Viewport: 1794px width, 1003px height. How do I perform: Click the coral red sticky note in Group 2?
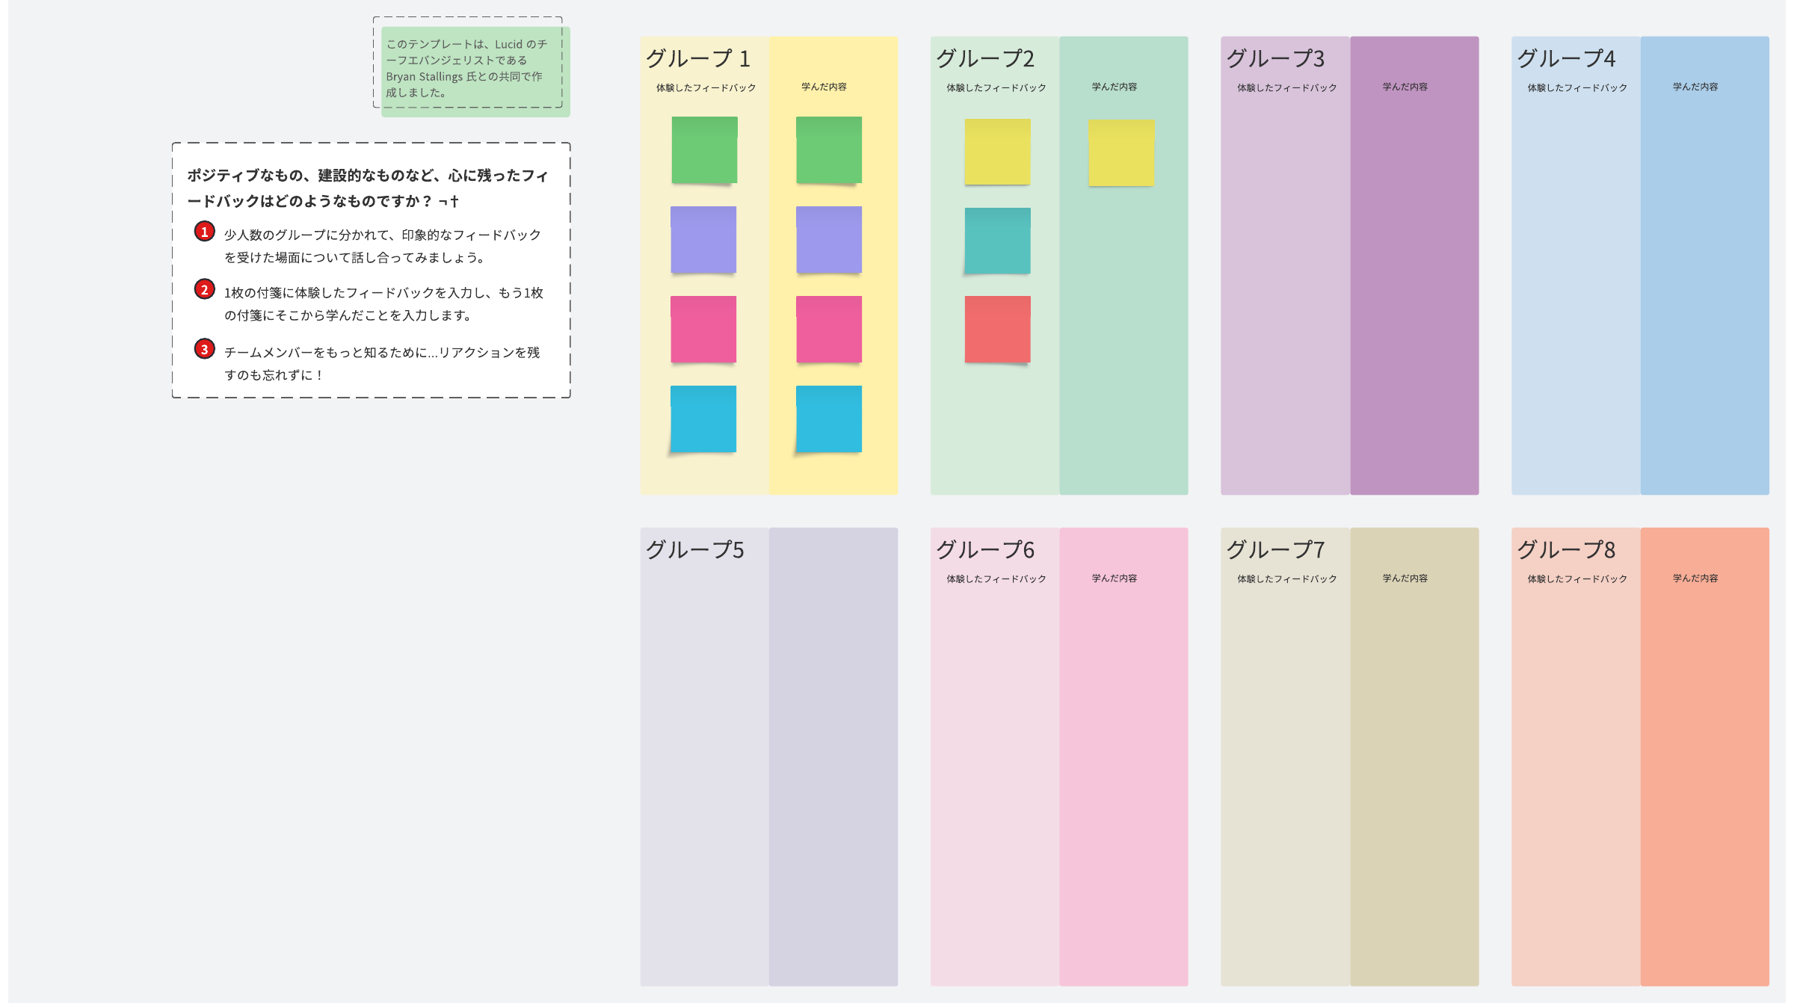pos(997,329)
